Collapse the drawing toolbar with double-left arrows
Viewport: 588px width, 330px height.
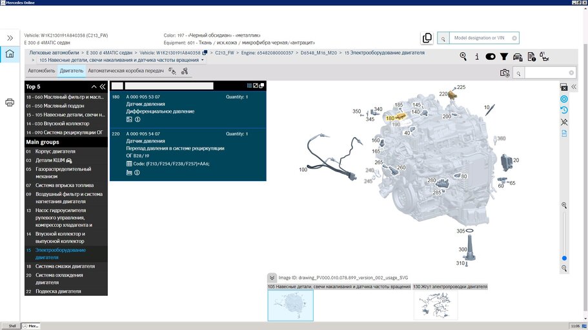pos(574,87)
